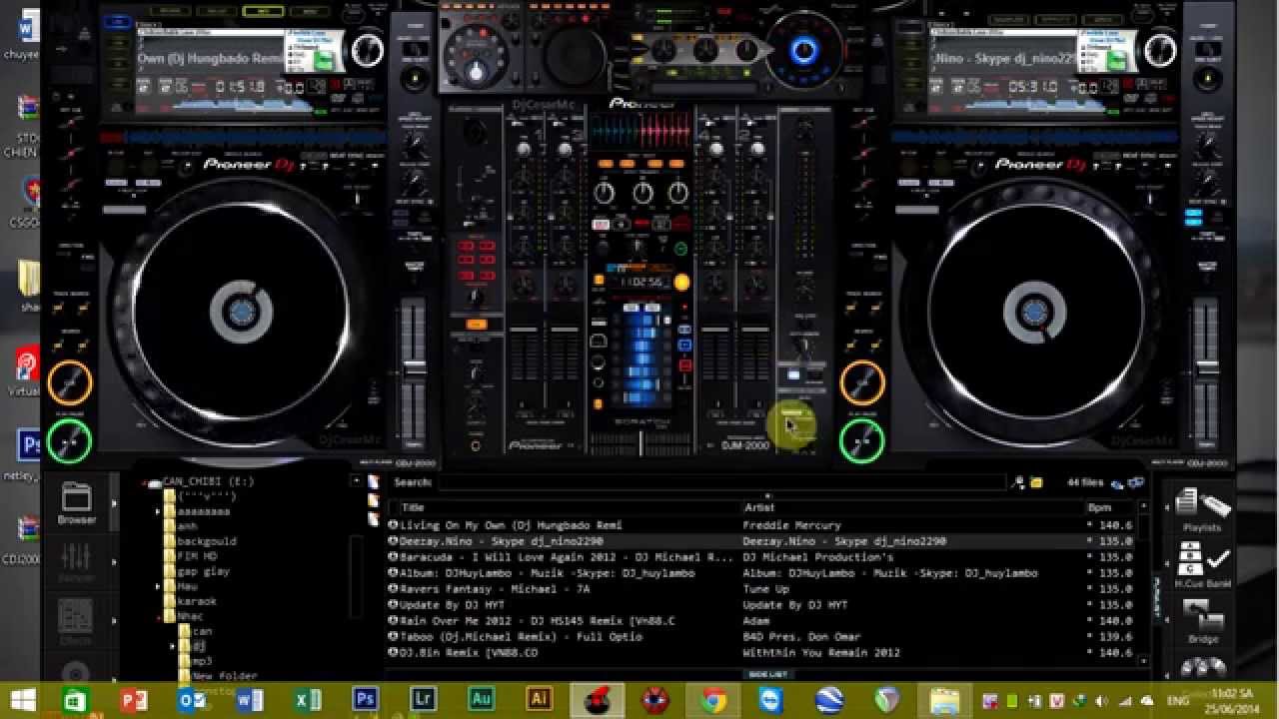Expand the 'aaaaaaaa' folder arrow
The width and height of the screenshot is (1279, 719).
pos(159,511)
